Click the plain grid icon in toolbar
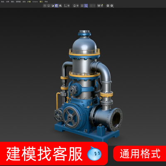The image size is (166, 166). point(82,6)
